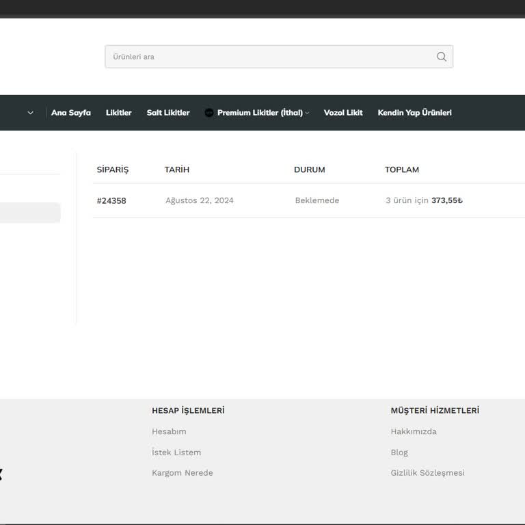Go to Ana Sayfa in navigation

click(70, 113)
